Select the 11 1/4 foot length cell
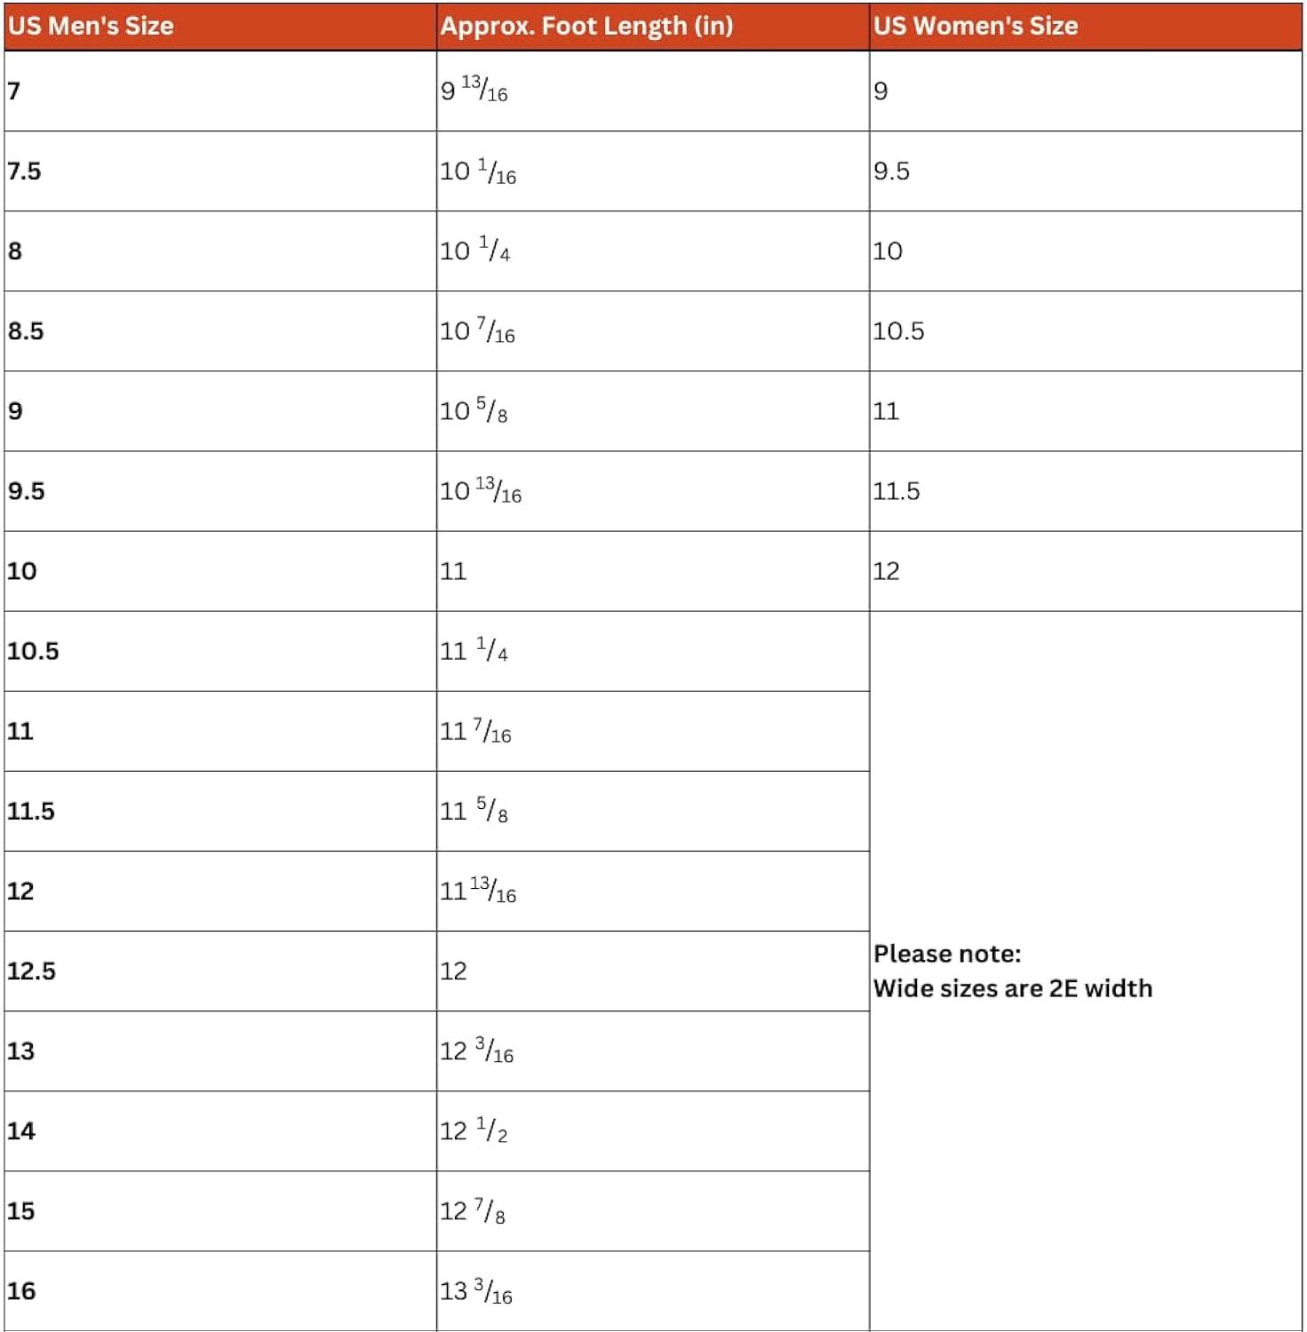The width and height of the screenshot is (1307, 1332). pyautogui.click(x=653, y=651)
